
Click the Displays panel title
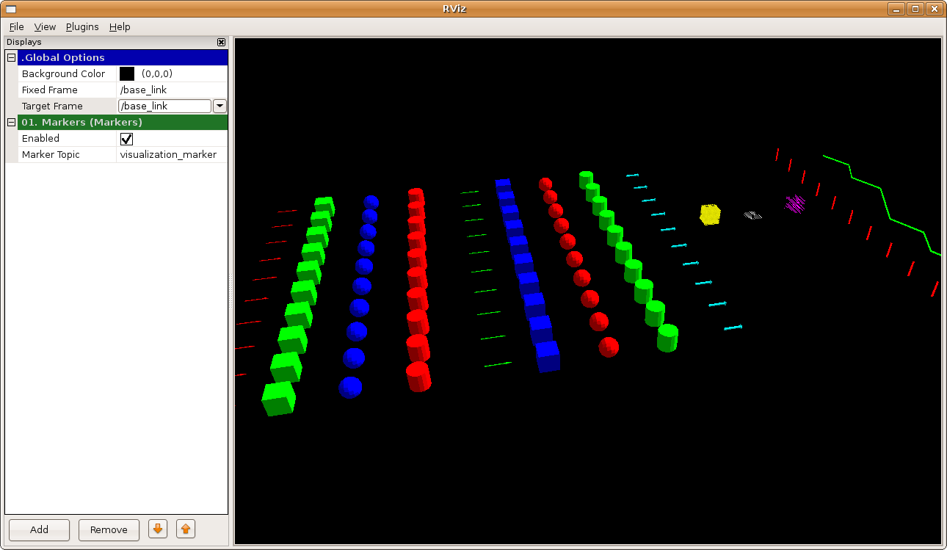point(24,43)
